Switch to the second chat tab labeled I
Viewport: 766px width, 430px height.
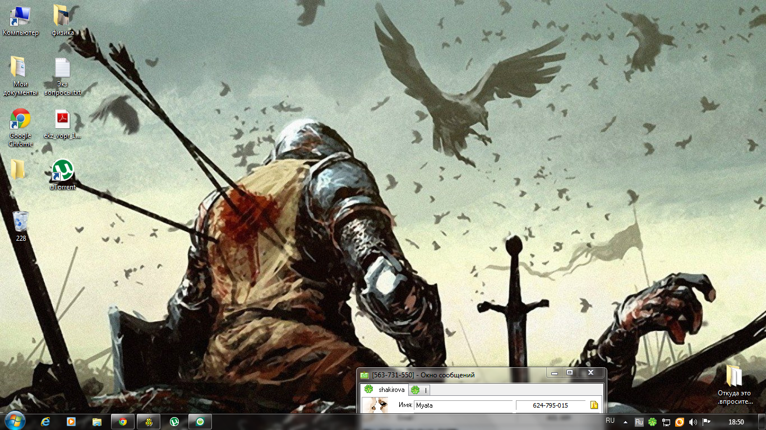click(419, 390)
